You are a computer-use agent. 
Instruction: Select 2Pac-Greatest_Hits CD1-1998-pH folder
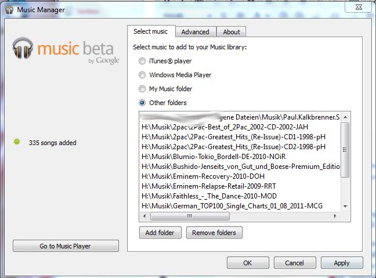pos(240,137)
